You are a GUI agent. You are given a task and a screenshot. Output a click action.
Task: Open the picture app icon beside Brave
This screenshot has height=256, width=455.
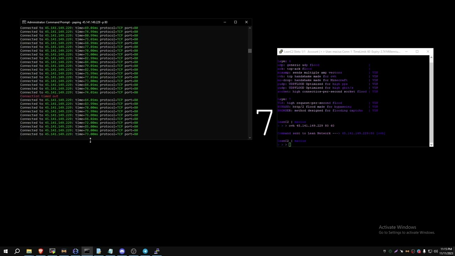pos(52,251)
